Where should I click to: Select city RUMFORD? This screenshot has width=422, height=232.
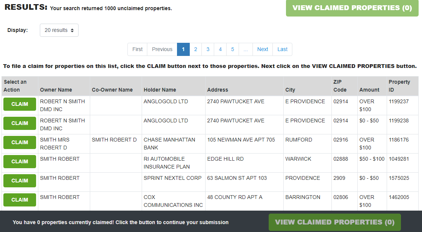299,140
